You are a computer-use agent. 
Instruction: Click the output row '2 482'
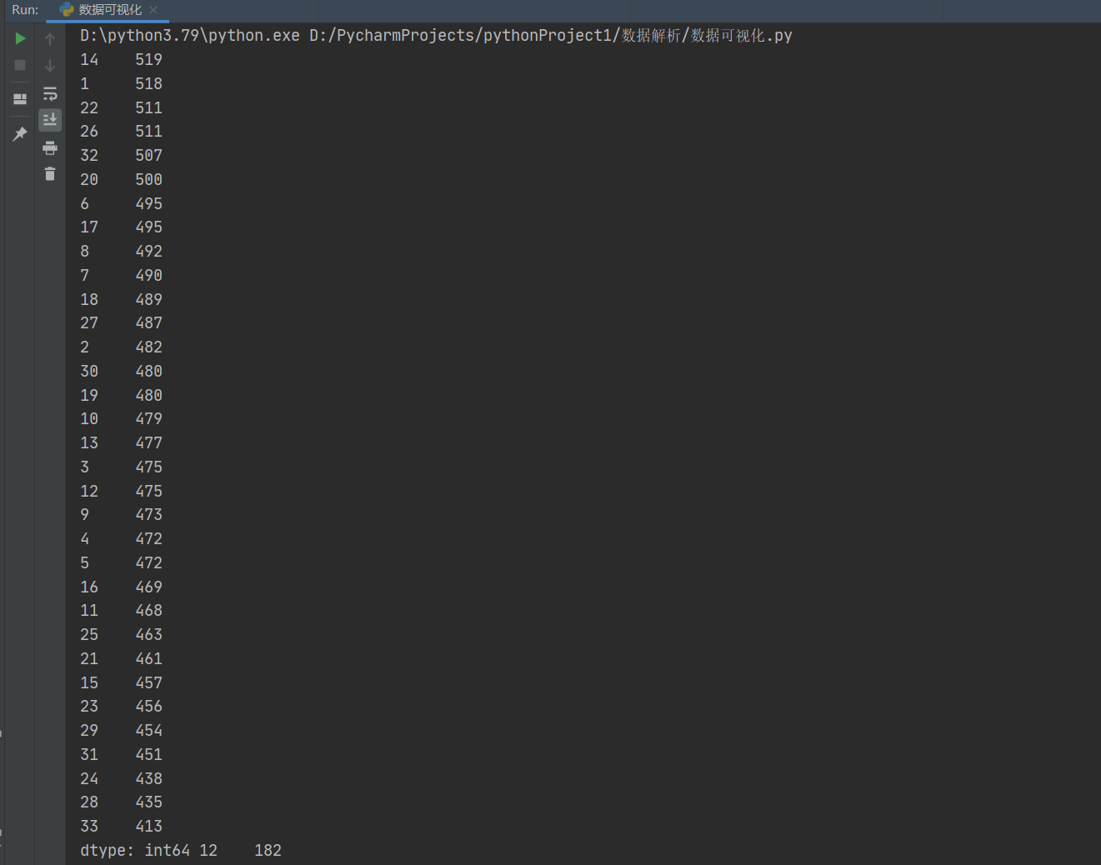(122, 347)
